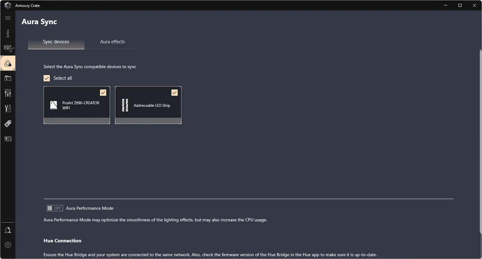Image resolution: width=482 pixels, height=259 pixels.
Task: Click the Aura Sync page title
Action: 39,22
